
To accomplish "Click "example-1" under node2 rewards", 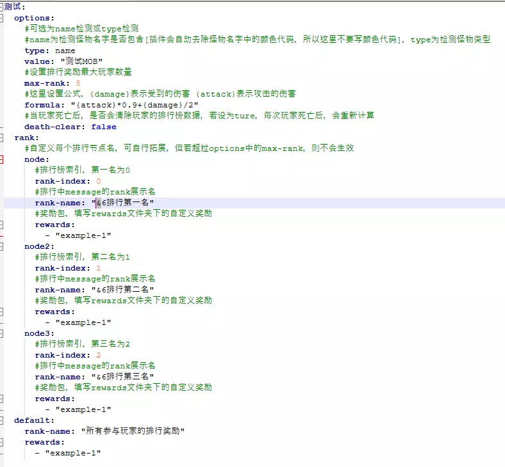I will [83, 322].
